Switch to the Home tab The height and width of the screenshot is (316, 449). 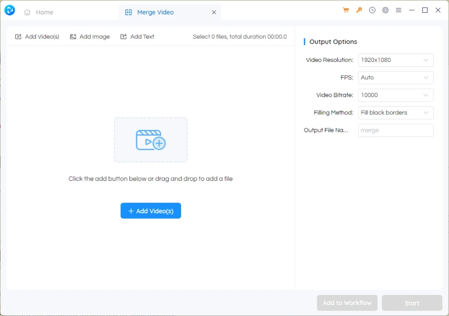(39, 12)
